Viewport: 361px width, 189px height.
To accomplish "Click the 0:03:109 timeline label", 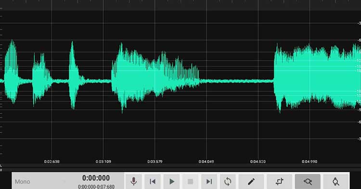I will click(x=103, y=162).
